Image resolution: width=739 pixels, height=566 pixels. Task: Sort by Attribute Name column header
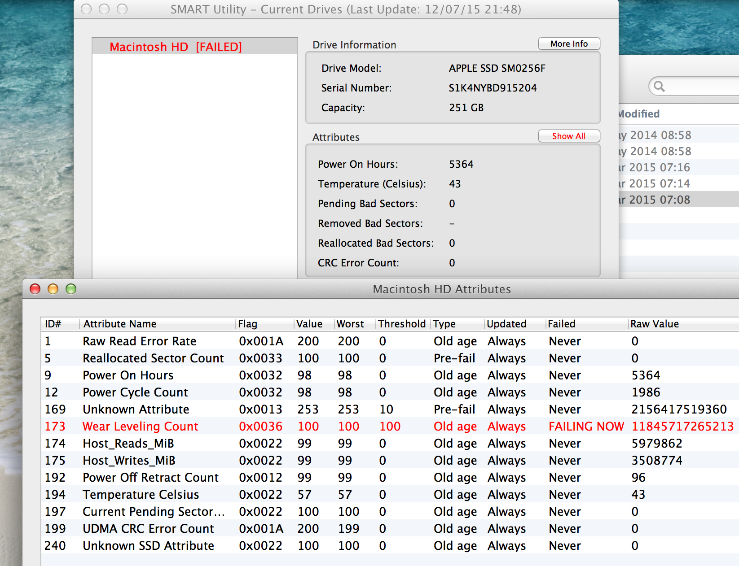tap(120, 324)
